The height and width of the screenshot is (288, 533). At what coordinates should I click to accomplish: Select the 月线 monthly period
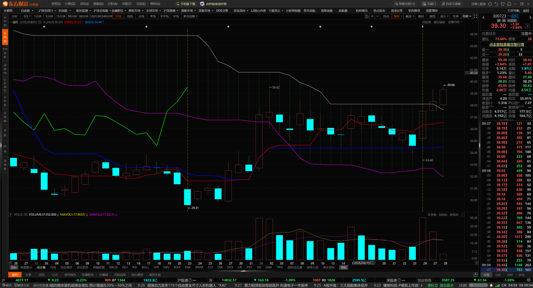click(x=141, y=16)
